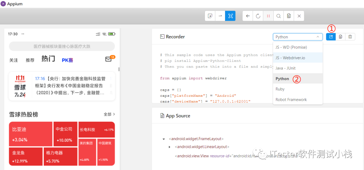Viewport: 364px width, 170px height.
Task: Click the App Source document icon
Action: coord(162,116)
